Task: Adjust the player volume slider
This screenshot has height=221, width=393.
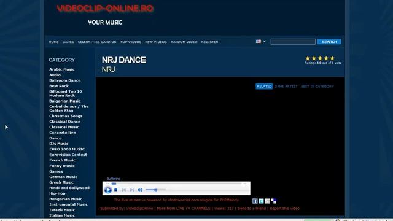Action: (x=155, y=190)
